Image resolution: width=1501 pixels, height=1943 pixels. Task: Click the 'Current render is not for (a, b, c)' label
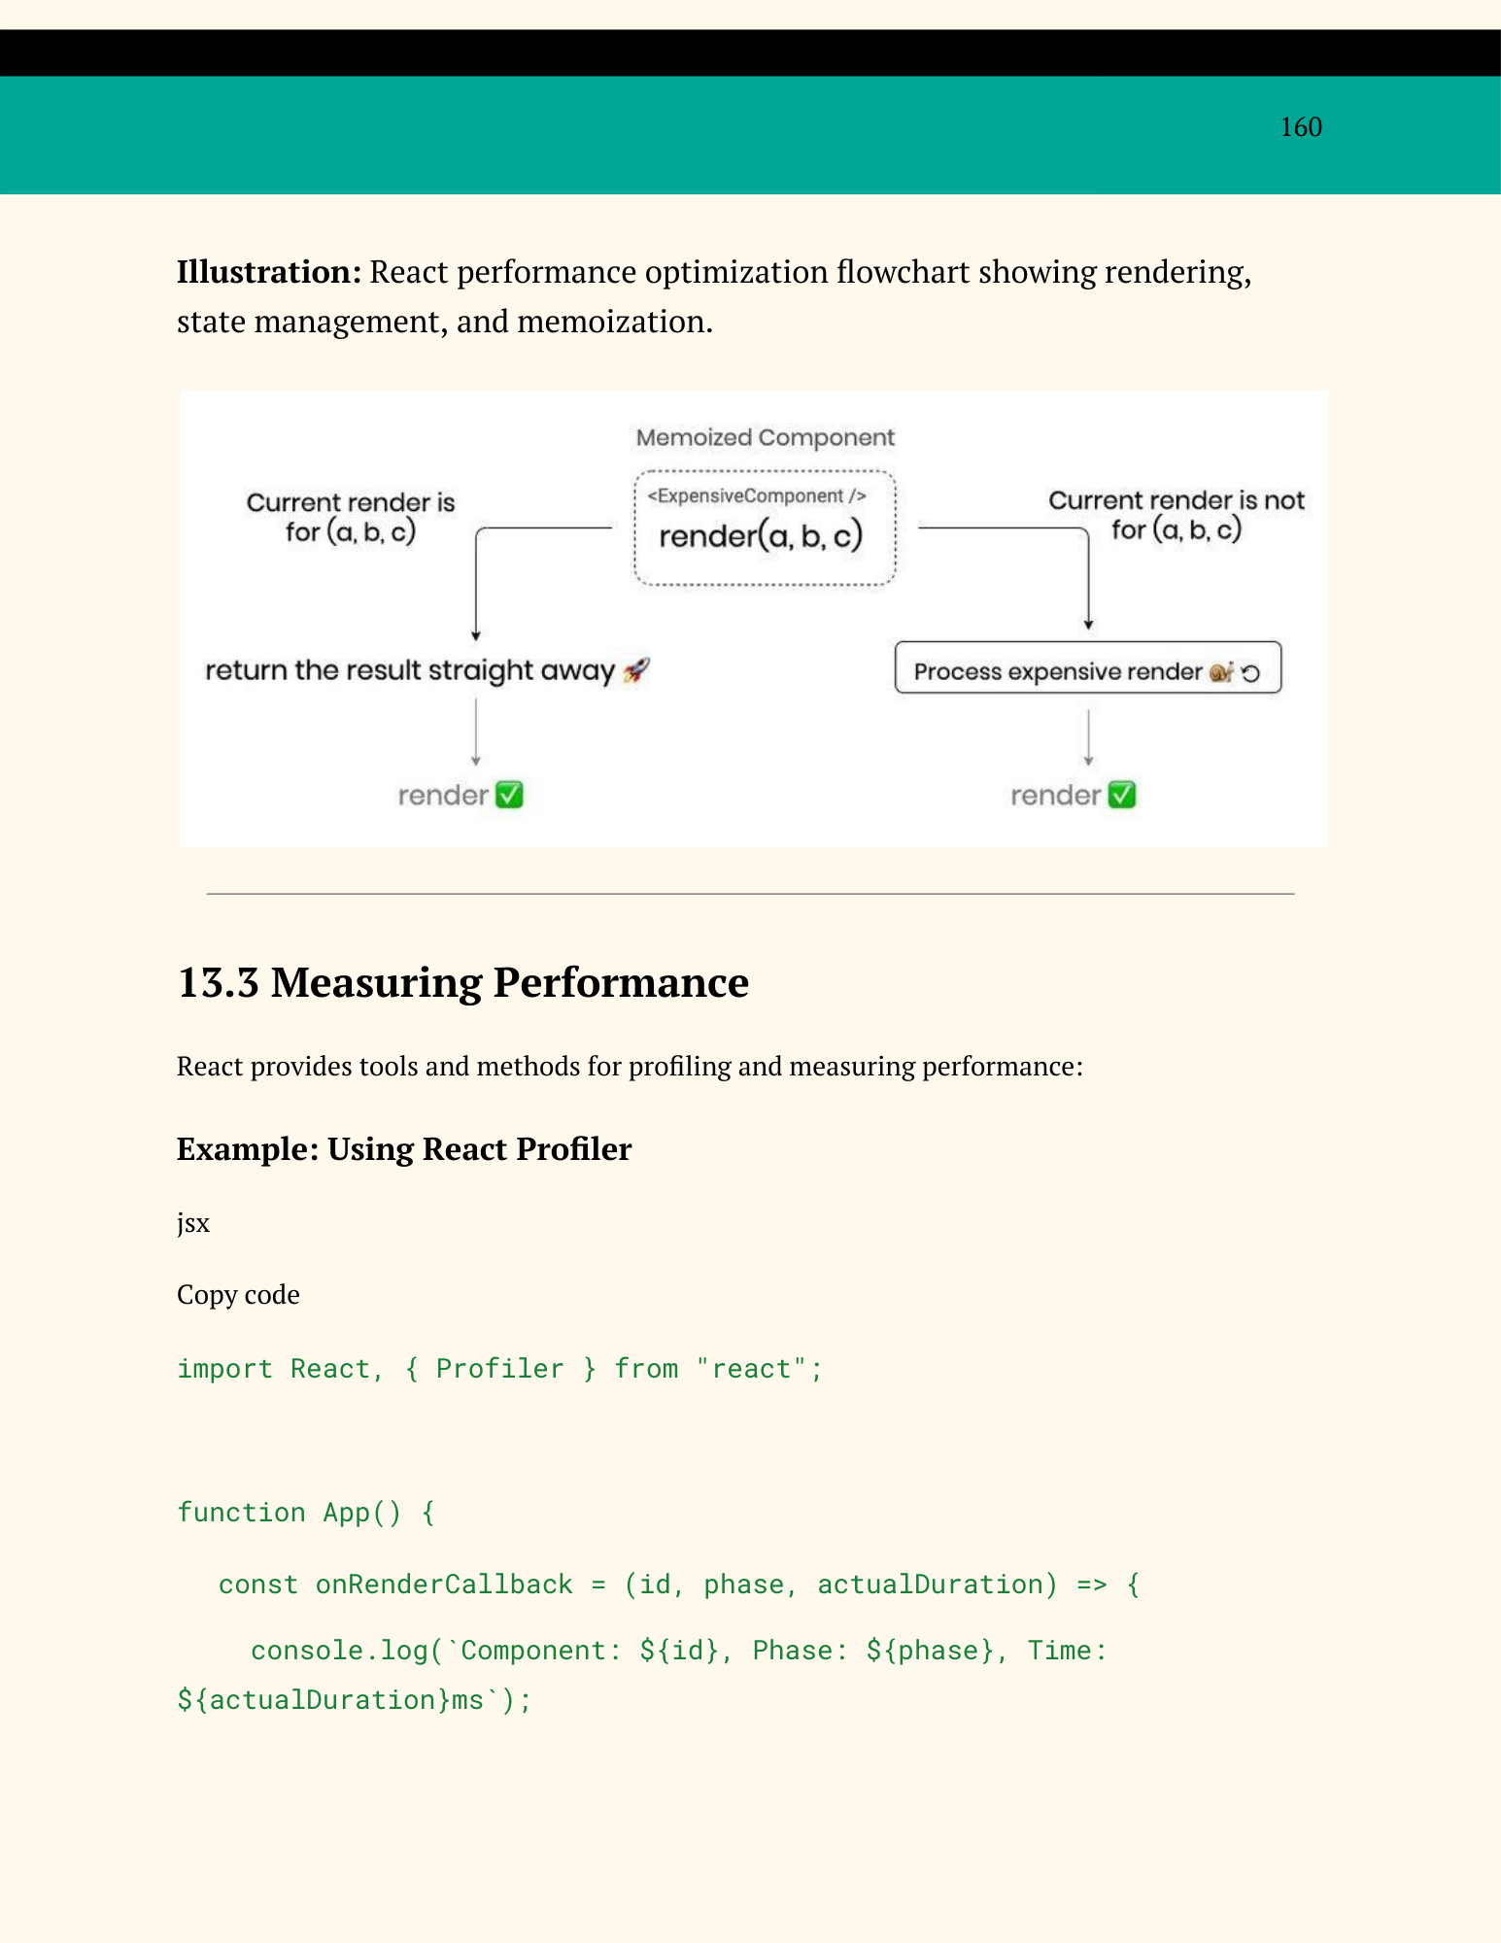click(x=1176, y=515)
